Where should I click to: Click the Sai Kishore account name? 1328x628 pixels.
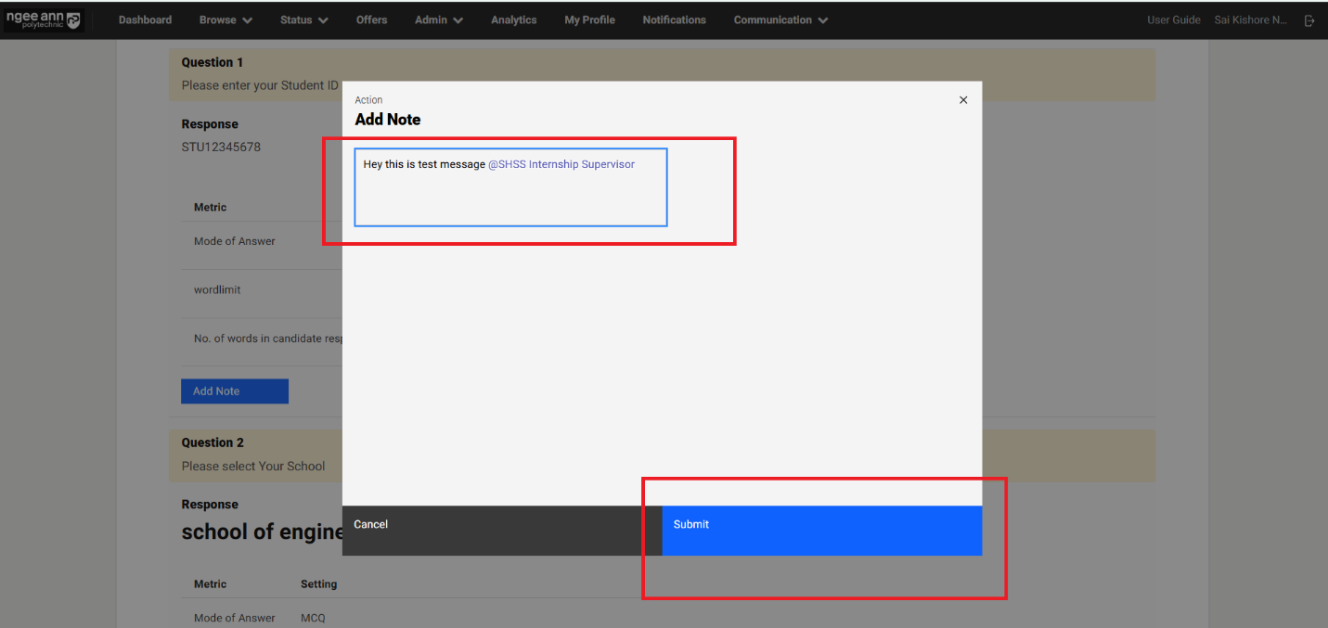coord(1250,20)
